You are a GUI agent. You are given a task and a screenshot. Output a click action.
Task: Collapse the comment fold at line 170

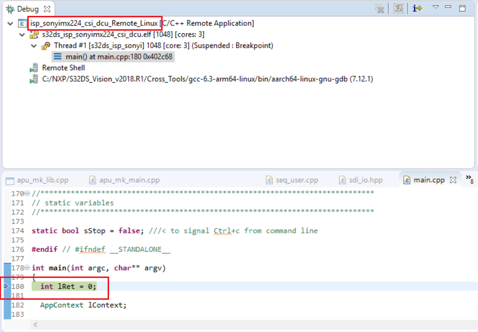[27, 193]
